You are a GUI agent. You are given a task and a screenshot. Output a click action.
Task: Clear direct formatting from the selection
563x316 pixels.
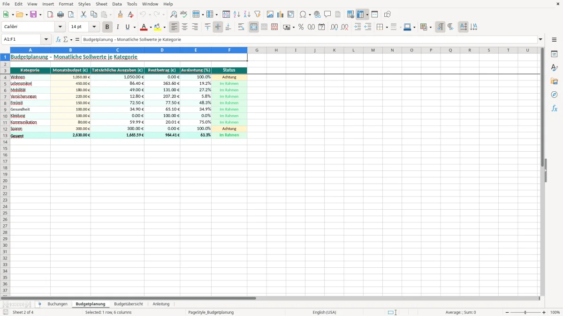click(131, 15)
